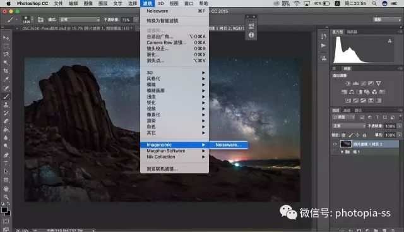404x232 pixels.
Task: Toggle pixel layer filter
Action: (x=362, y=117)
